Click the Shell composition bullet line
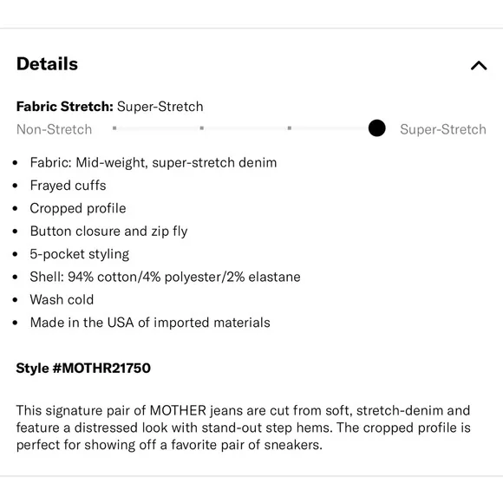Screen dimensions: 503x503 pyautogui.click(x=165, y=277)
